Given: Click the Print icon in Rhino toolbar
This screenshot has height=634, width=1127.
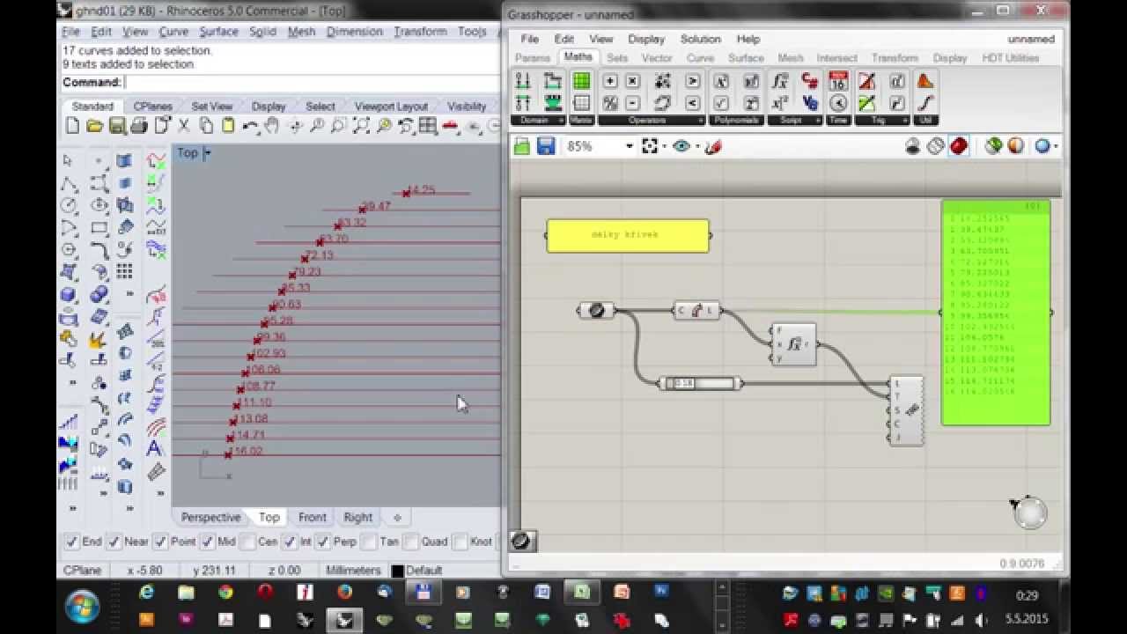Looking at the screenshot, I should click(138, 126).
